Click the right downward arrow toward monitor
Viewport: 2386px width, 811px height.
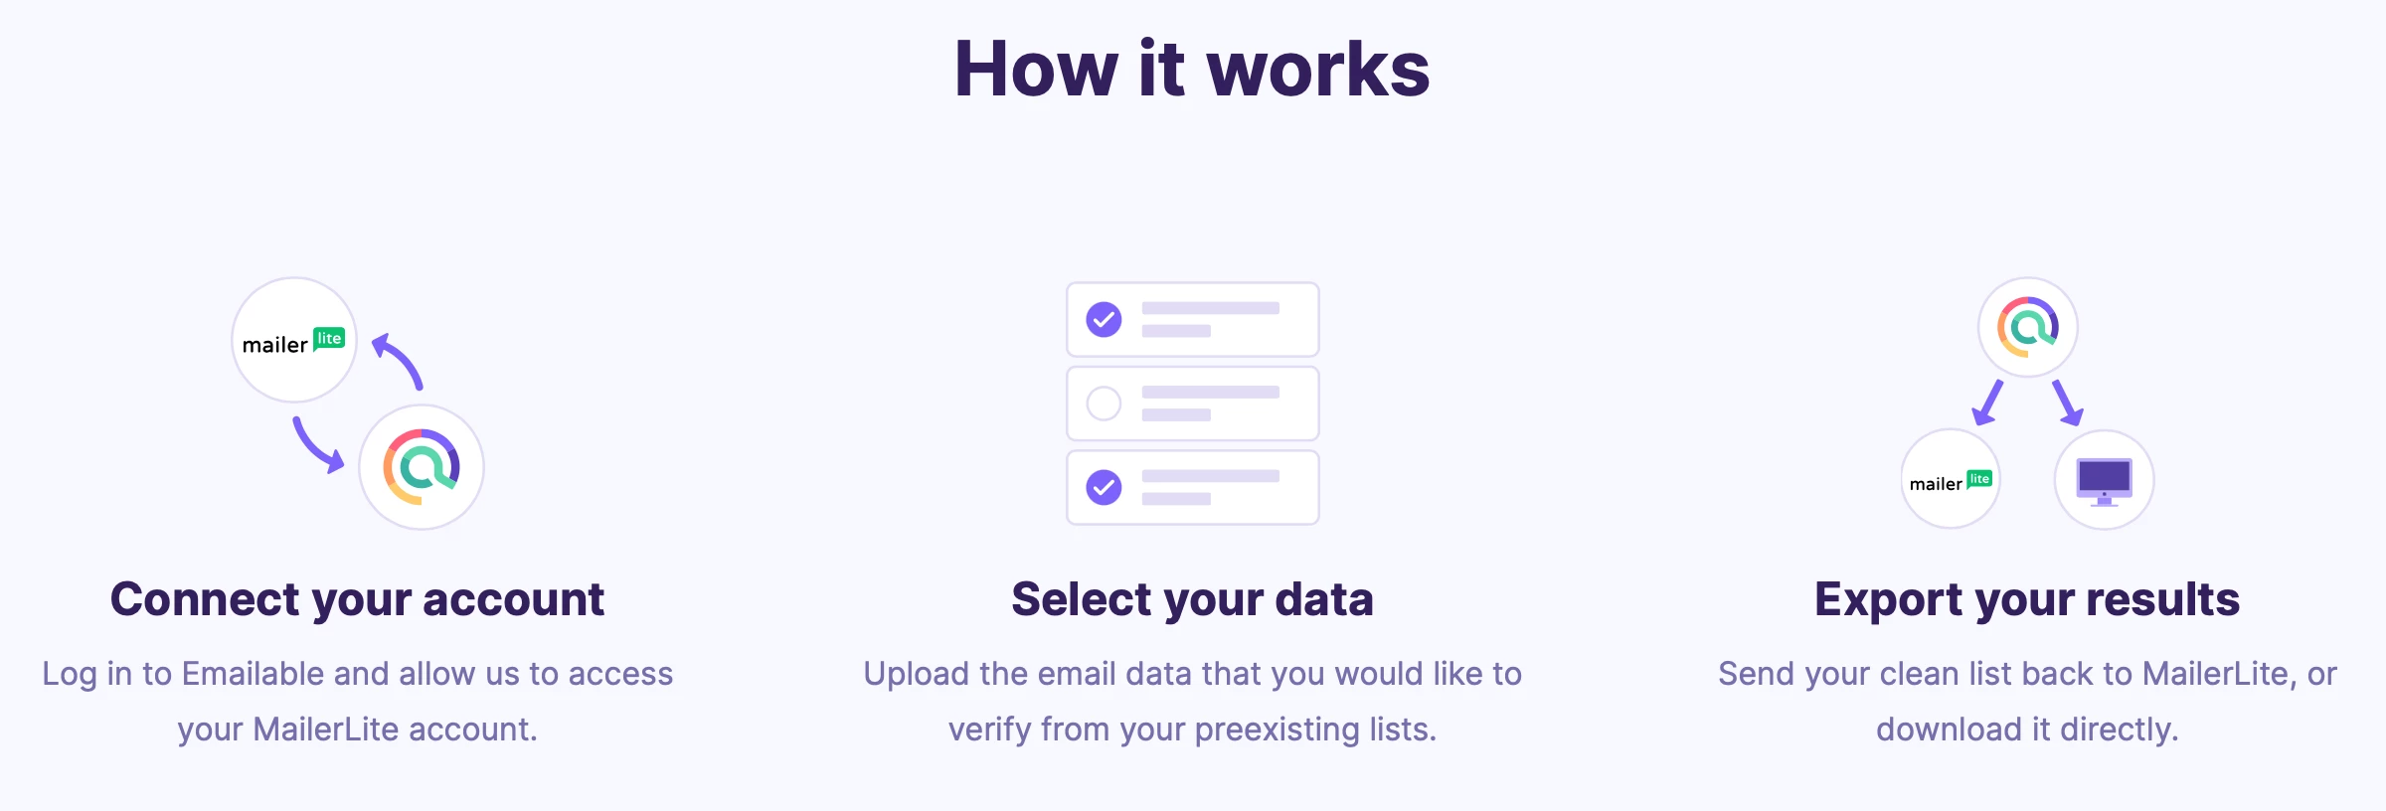pyautogui.click(x=2068, y=403)
